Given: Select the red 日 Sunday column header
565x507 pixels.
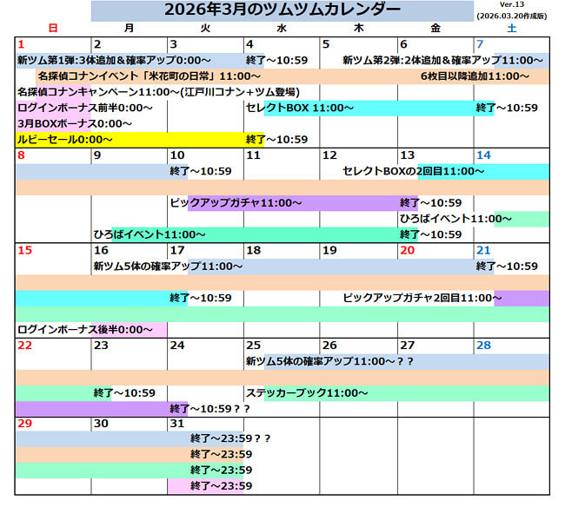Looking at the screenshot, I should (53, 29).
